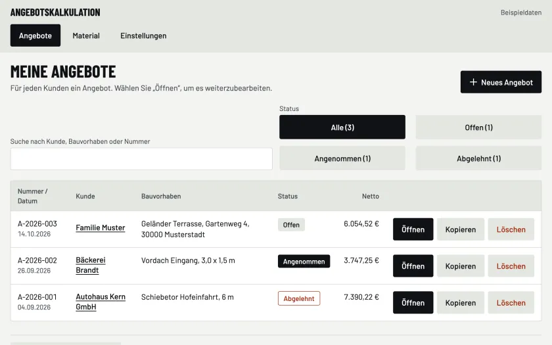Create a Neues Angebot
This screenshot has height=345, width=552.
pyautogui.click(x=501, y=82)
